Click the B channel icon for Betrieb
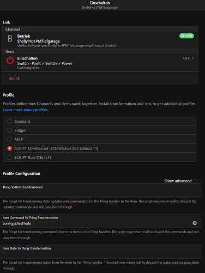The width and height of the screenshot is (205, 273). click(x=10, y=38)
